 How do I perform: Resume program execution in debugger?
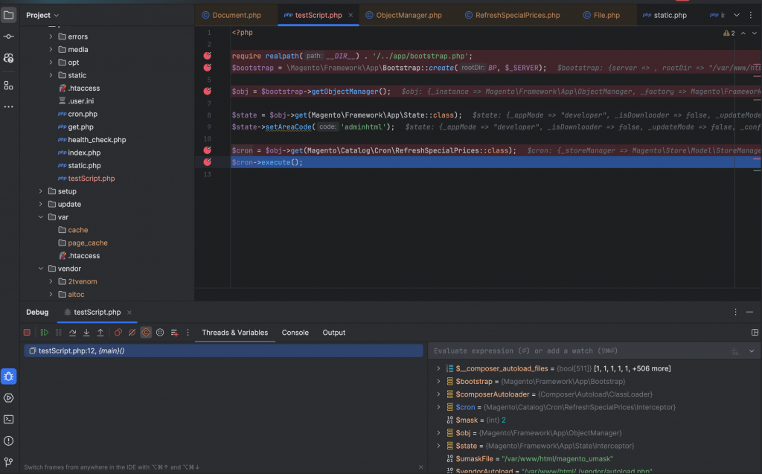pyautogui.click(x=45, y=333)
